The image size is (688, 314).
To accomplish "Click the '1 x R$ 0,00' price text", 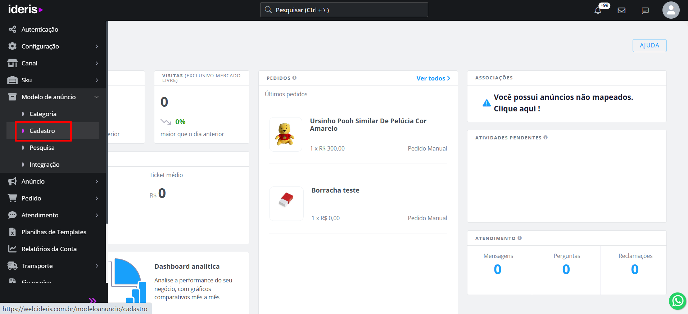I will 325,218.
